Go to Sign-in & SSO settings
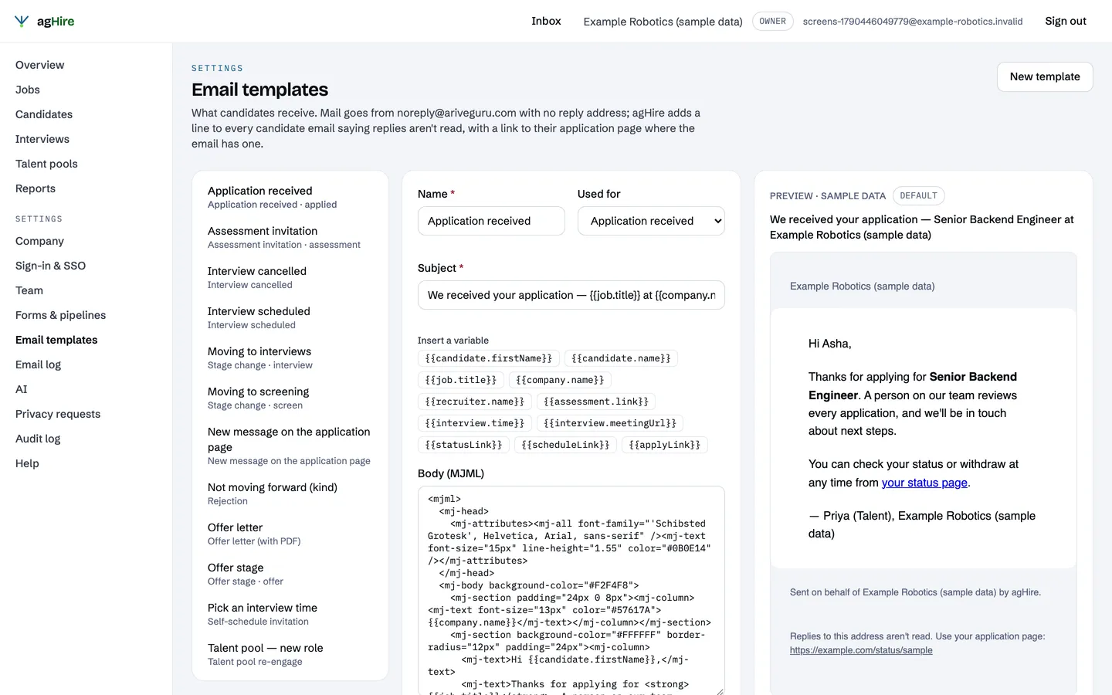 50,266
